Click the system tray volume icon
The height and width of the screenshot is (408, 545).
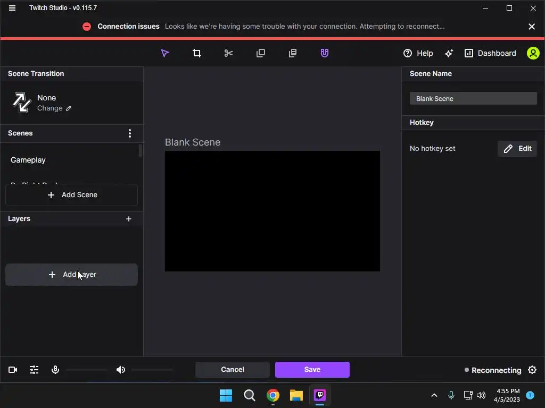481,395
